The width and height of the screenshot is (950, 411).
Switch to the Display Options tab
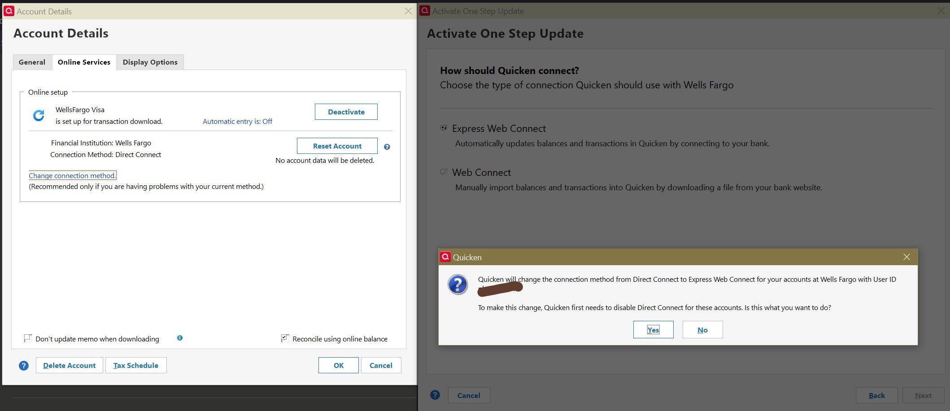pos(150,62)
